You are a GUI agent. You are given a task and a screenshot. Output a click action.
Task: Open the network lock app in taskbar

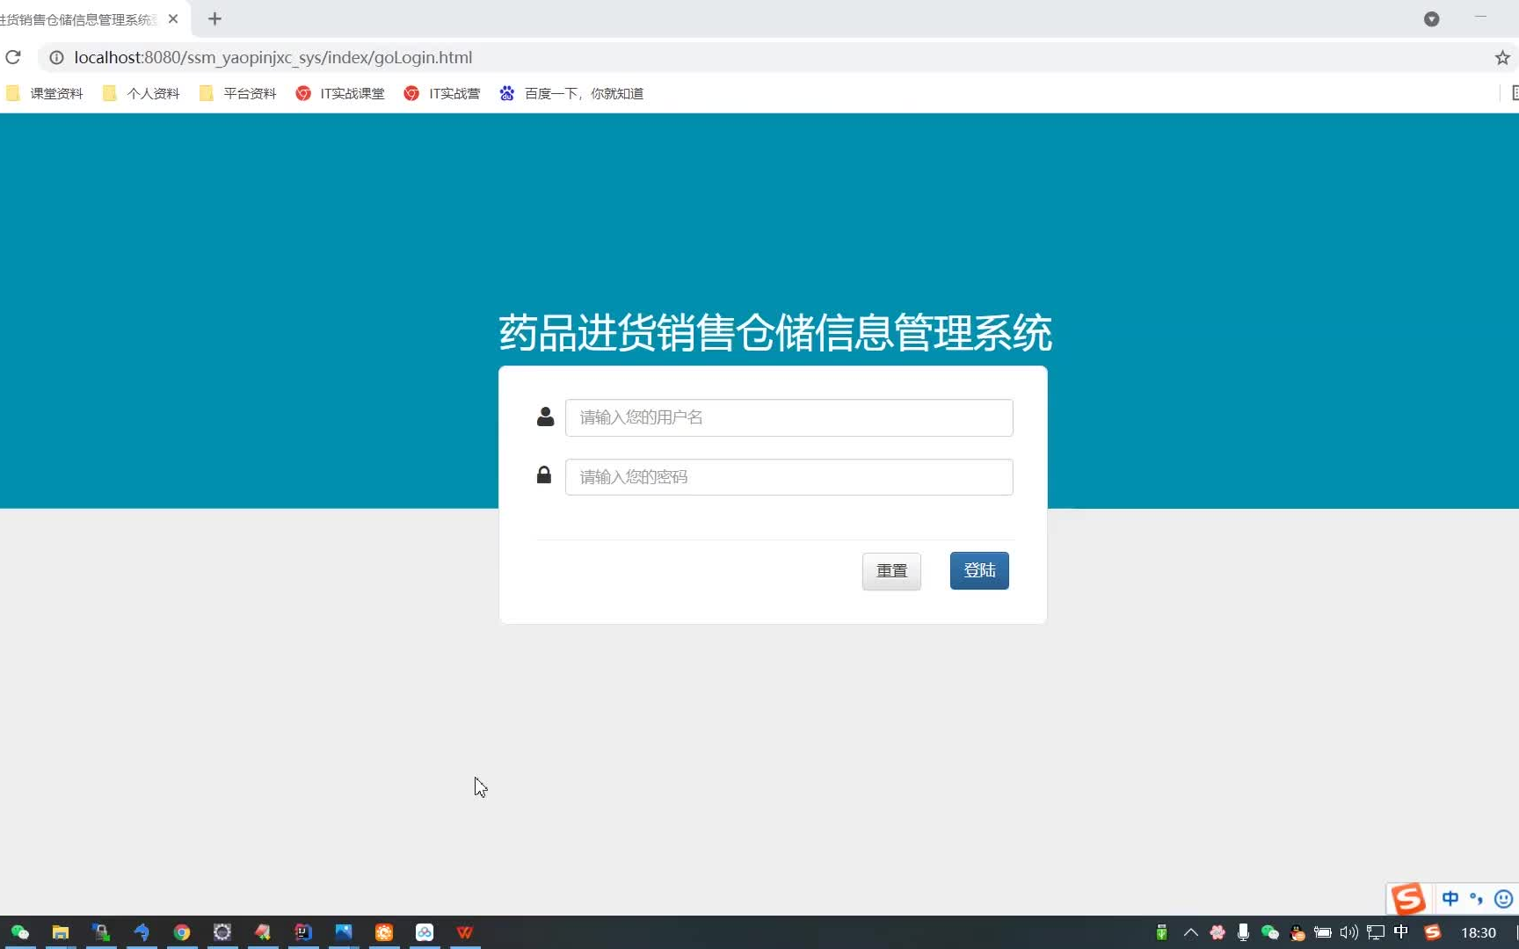point(101,932)
